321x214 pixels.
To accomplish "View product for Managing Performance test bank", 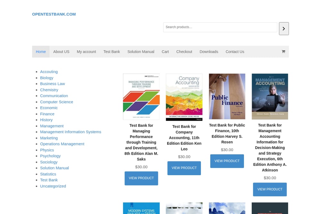I will 141,178.
